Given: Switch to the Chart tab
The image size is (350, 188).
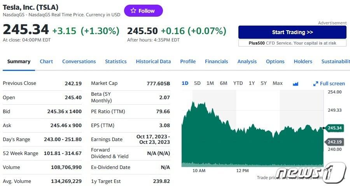Looking at the screenshot, I should [46, 61].
